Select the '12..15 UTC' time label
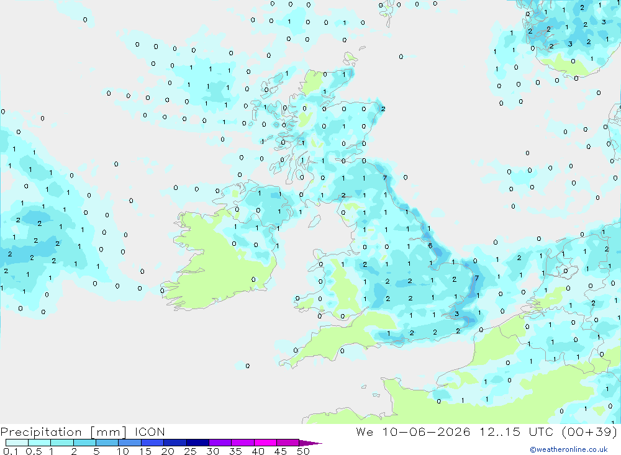Screen dimensions: 621x455 516,431
